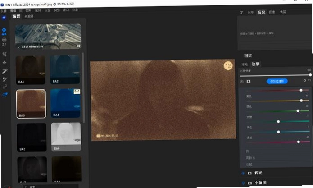This screenshot has width=313, height=188.
Task: Toggle the 辉光 filter on or off
Action: coord(243,173)
